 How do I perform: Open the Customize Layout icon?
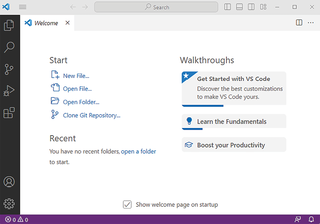263,7
